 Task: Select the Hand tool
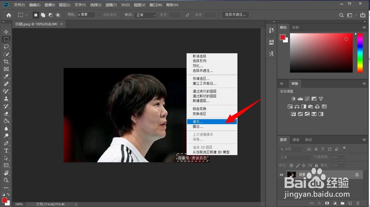(x=6, y=173)
